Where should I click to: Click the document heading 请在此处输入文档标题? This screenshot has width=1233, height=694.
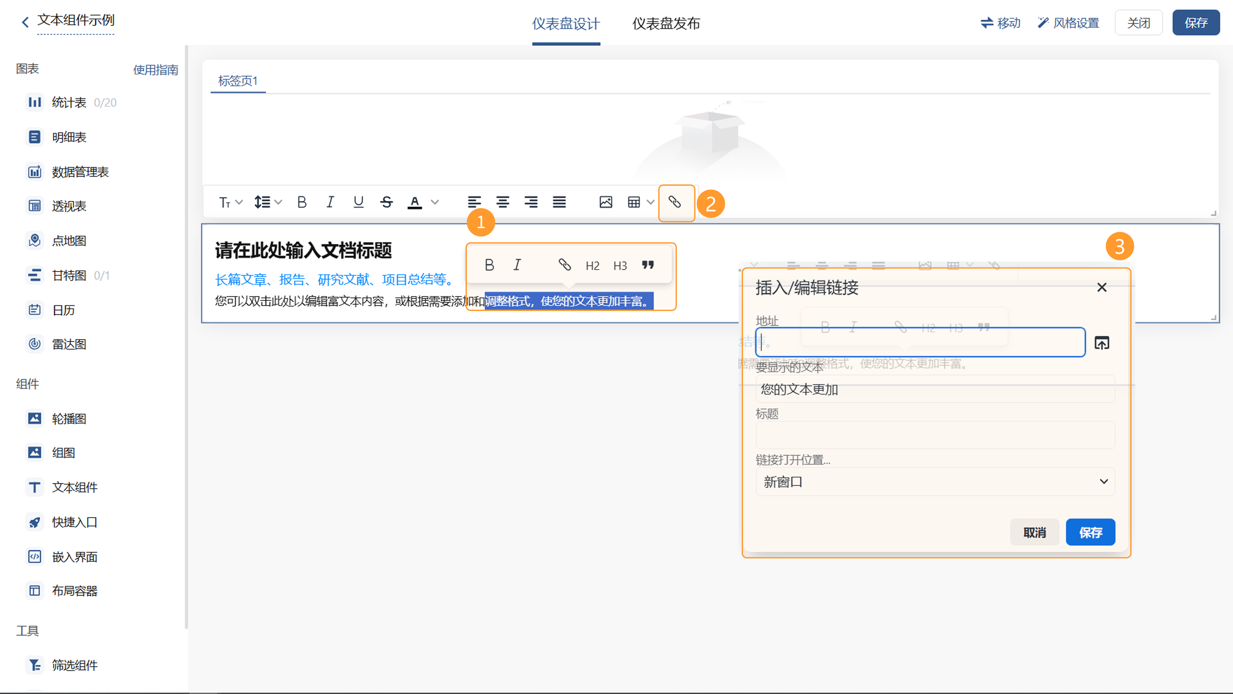click(303, 251)
